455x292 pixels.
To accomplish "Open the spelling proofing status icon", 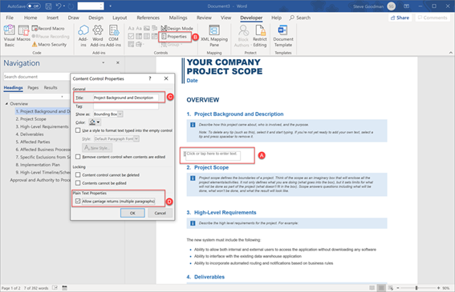I will click(x=55, y=288).
